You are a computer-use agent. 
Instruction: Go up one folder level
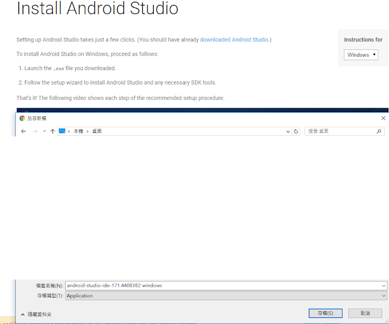click(x=52, y=132)
